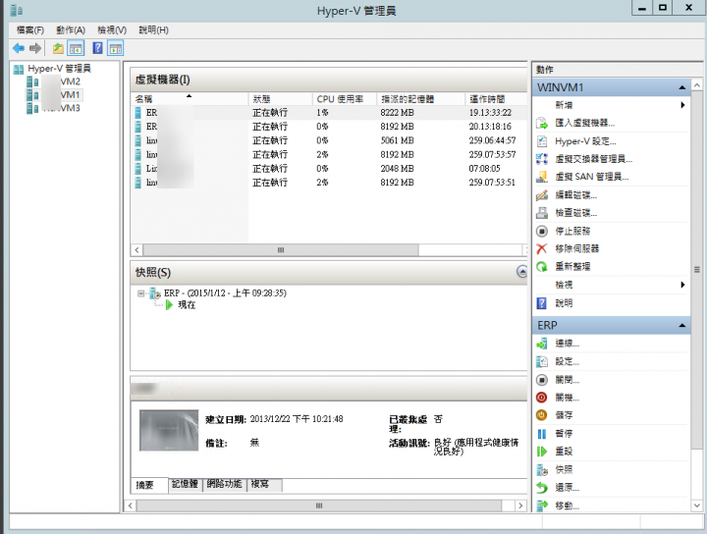Switch to the 記憶體 tab

tap(185, 485)
